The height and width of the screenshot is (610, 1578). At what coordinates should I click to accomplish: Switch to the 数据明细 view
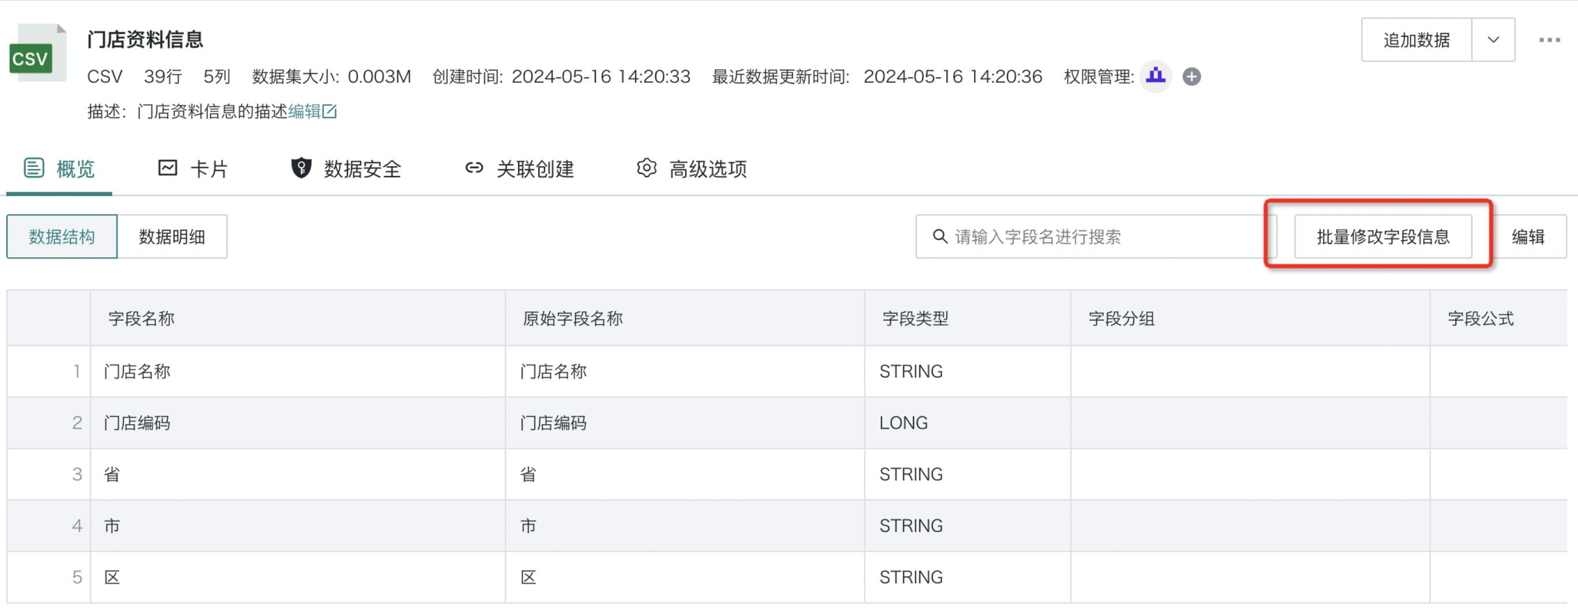(172, 237)
